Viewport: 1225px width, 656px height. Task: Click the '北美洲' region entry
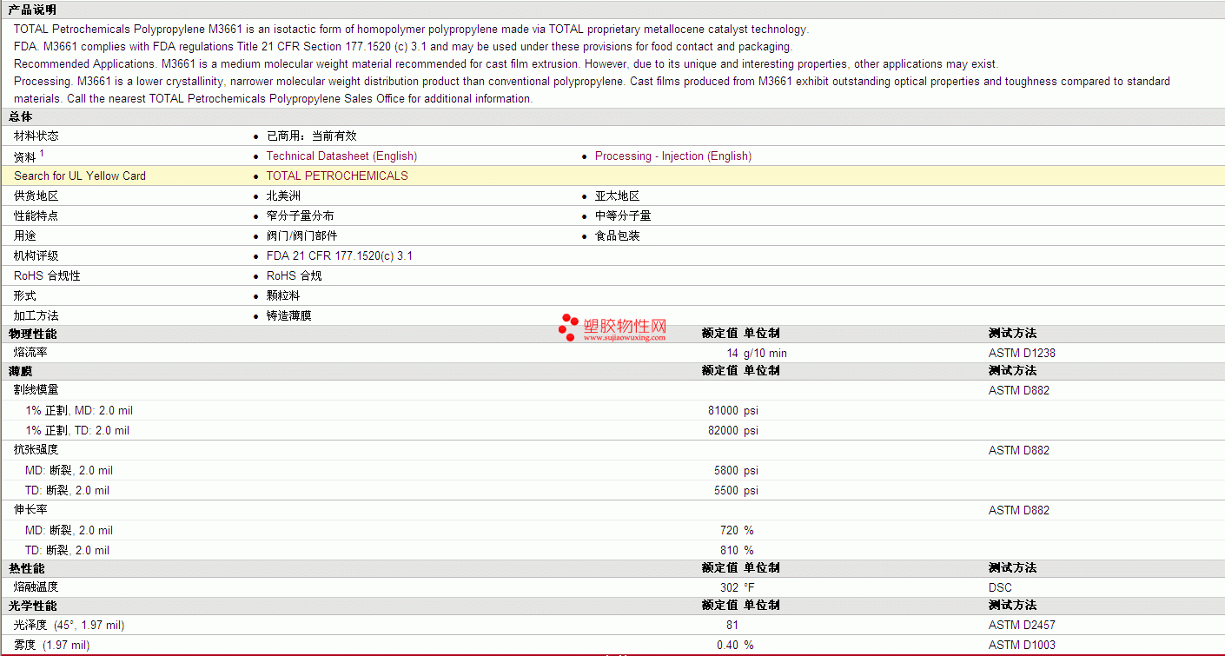[283, 196]
